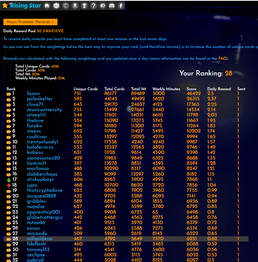Click the Total IM column header
Viewport: 258px width, 262px height.
138,89
